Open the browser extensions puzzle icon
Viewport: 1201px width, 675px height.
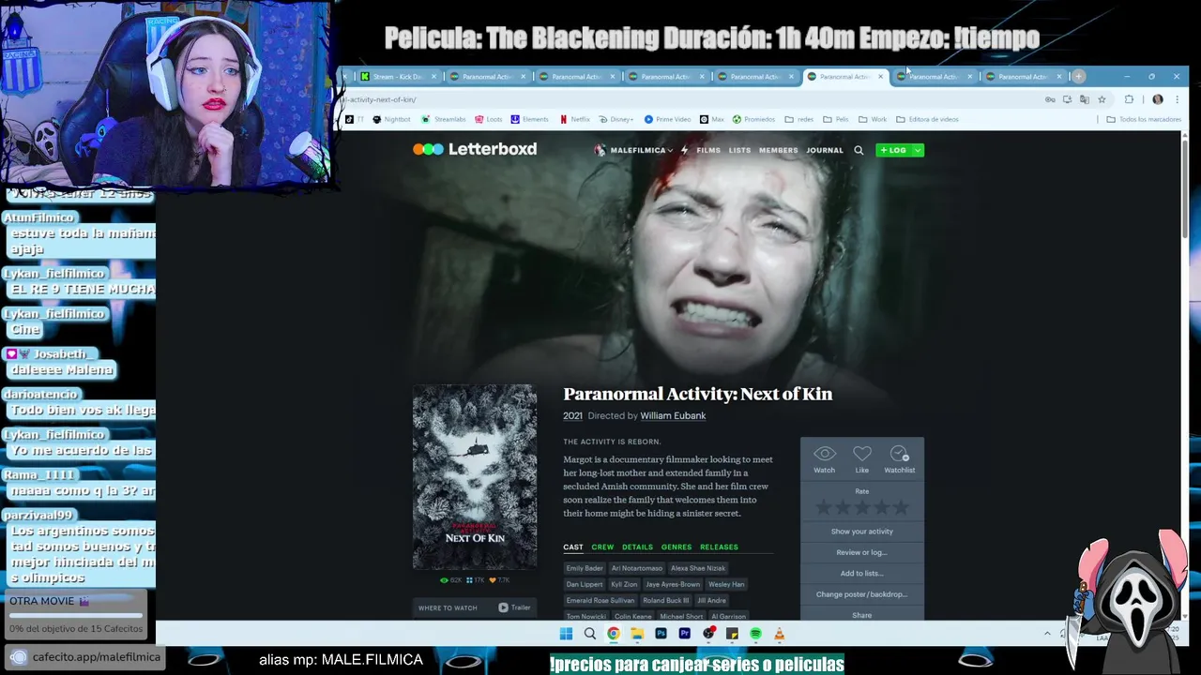[x=1129, y=99]
